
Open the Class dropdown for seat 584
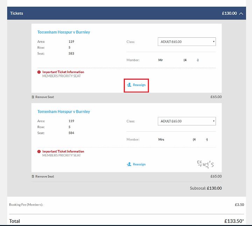(187, 121)
